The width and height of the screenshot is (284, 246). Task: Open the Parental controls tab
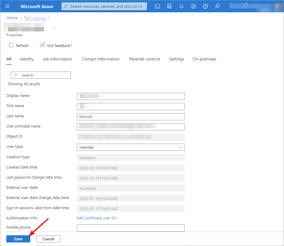145,59
